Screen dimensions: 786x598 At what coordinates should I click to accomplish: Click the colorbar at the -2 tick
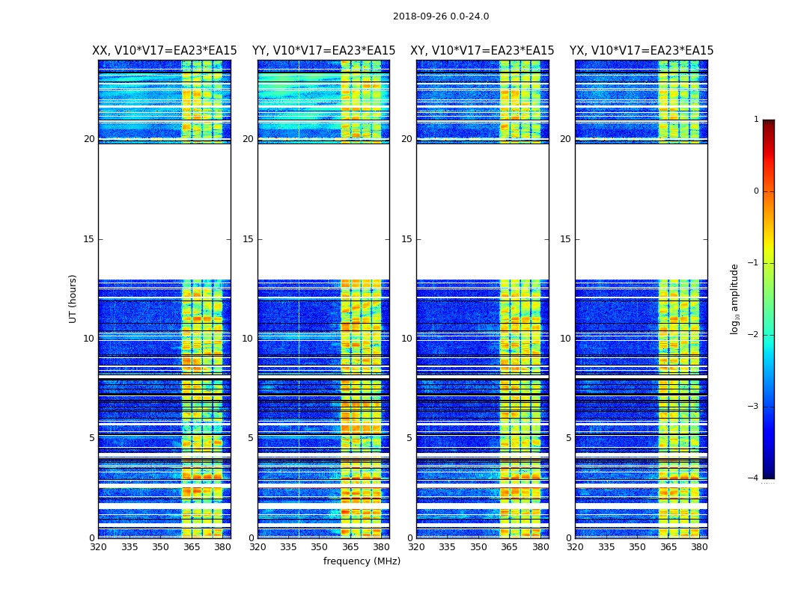coord(769,335)
